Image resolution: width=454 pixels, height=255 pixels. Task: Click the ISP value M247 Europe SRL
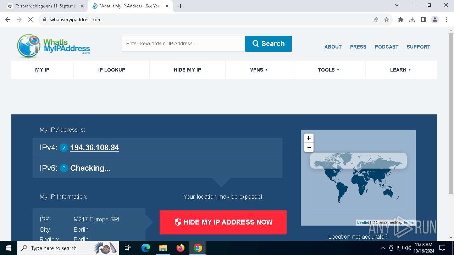click(x=97, y=220)
